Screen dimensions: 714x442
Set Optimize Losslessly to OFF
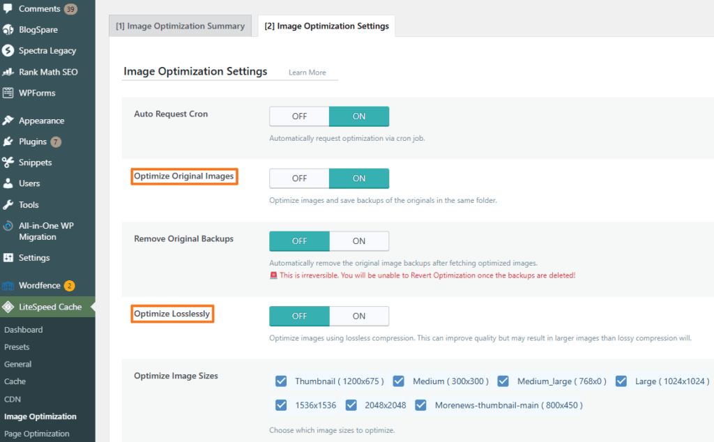299,317
